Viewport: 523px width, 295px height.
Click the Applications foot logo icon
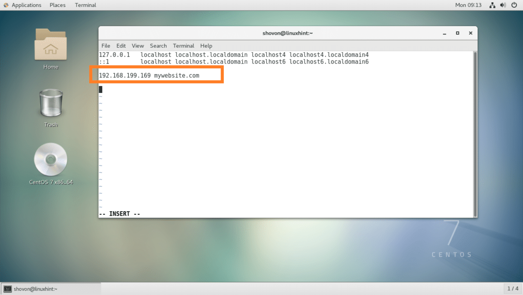[6, 5]
